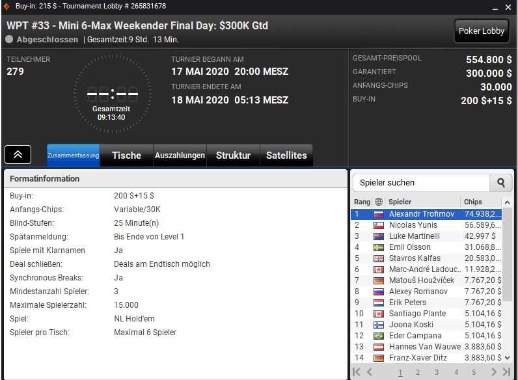The width and height of the screenshot is (518, 380).
Task: Click the UK flag beside Stavros Kalfas
Action: tap(379, 259)
